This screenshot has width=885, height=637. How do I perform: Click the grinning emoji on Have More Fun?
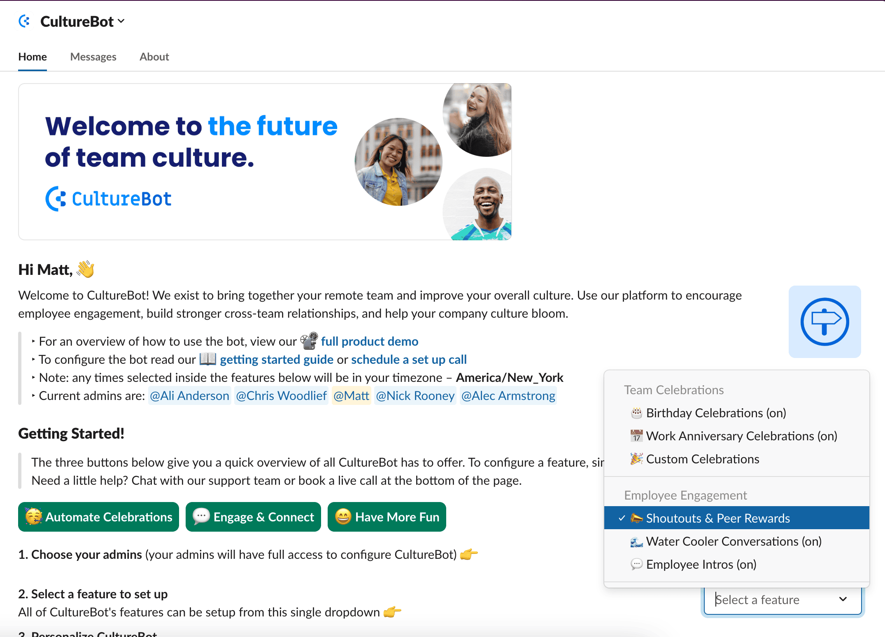344,517
